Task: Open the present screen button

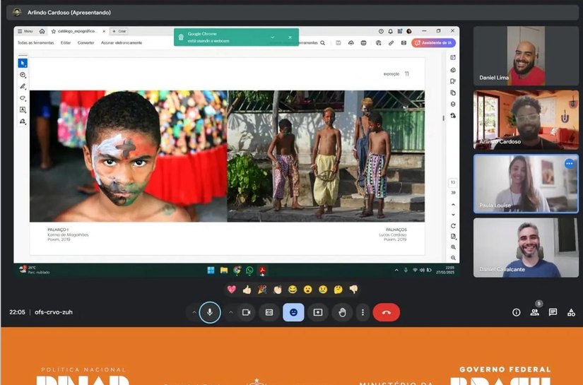Action: tap(318, 312)
